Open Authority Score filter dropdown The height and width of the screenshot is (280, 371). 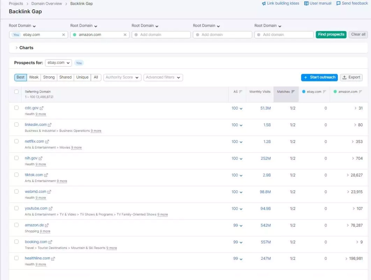point(122,77)
